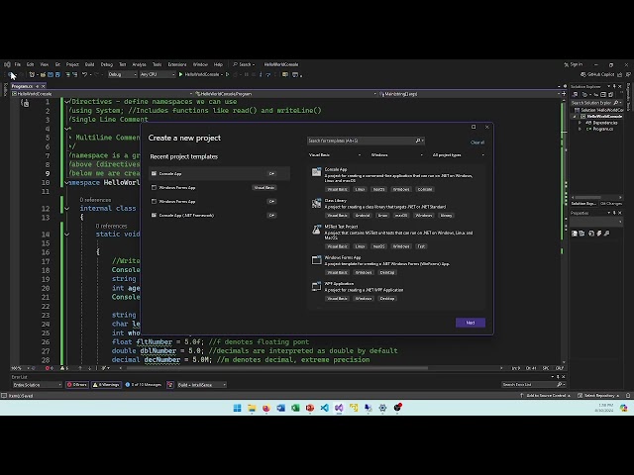
Task: Click the Windows Forms App template icon
Action: pos(316,260)
